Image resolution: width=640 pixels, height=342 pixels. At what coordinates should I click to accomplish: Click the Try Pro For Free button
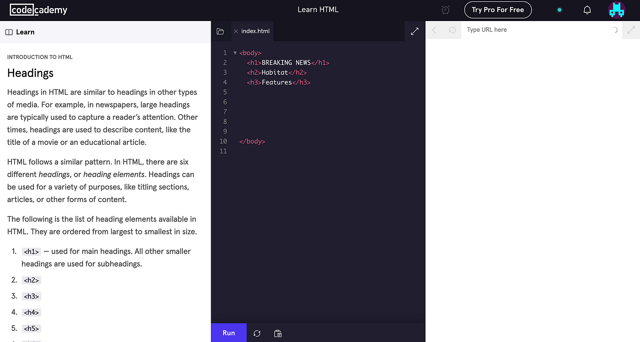[x=498, y=10]
